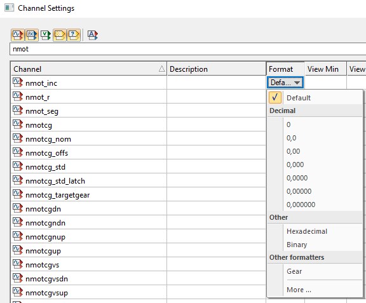The image size is (366, 303).
Task: Toggle the empty-channels filter icon
Action: click(x=60, y=35)
